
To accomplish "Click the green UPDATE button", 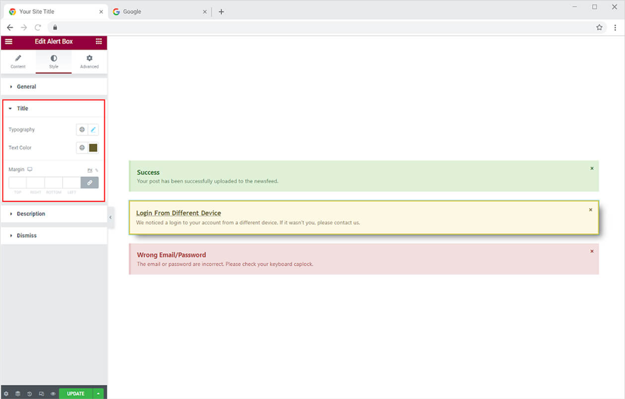I will click(75, 393).
